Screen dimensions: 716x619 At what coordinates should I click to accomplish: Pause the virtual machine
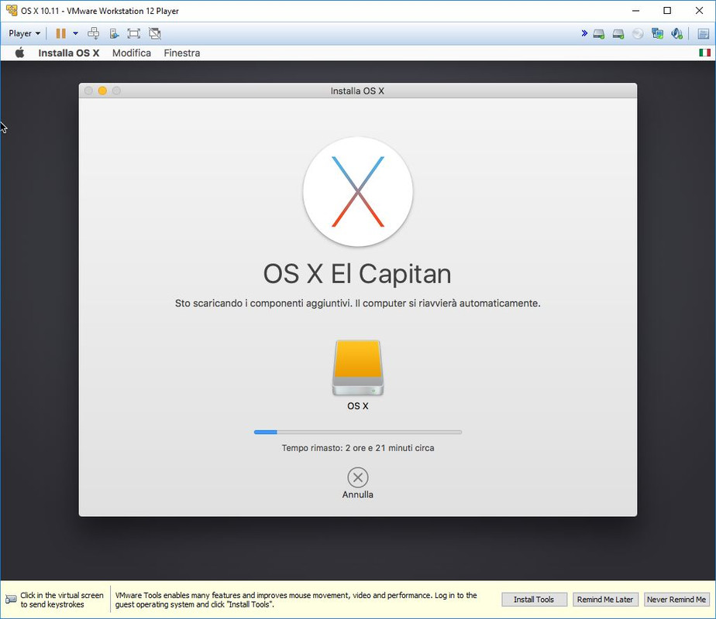60,33
